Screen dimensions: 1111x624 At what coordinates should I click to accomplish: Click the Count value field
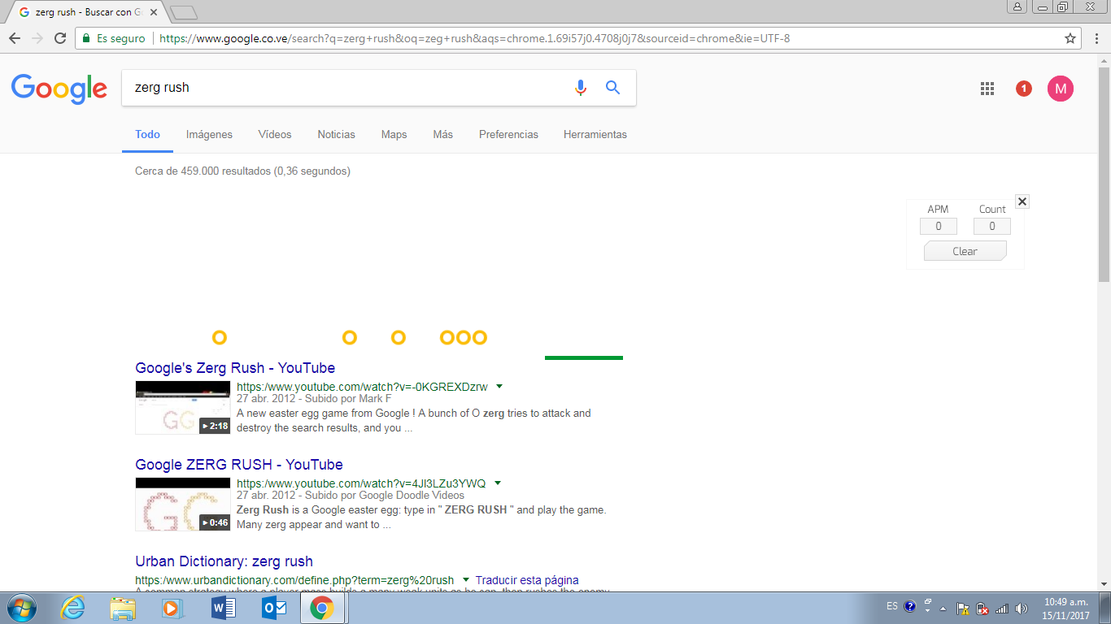coord(992,227)
